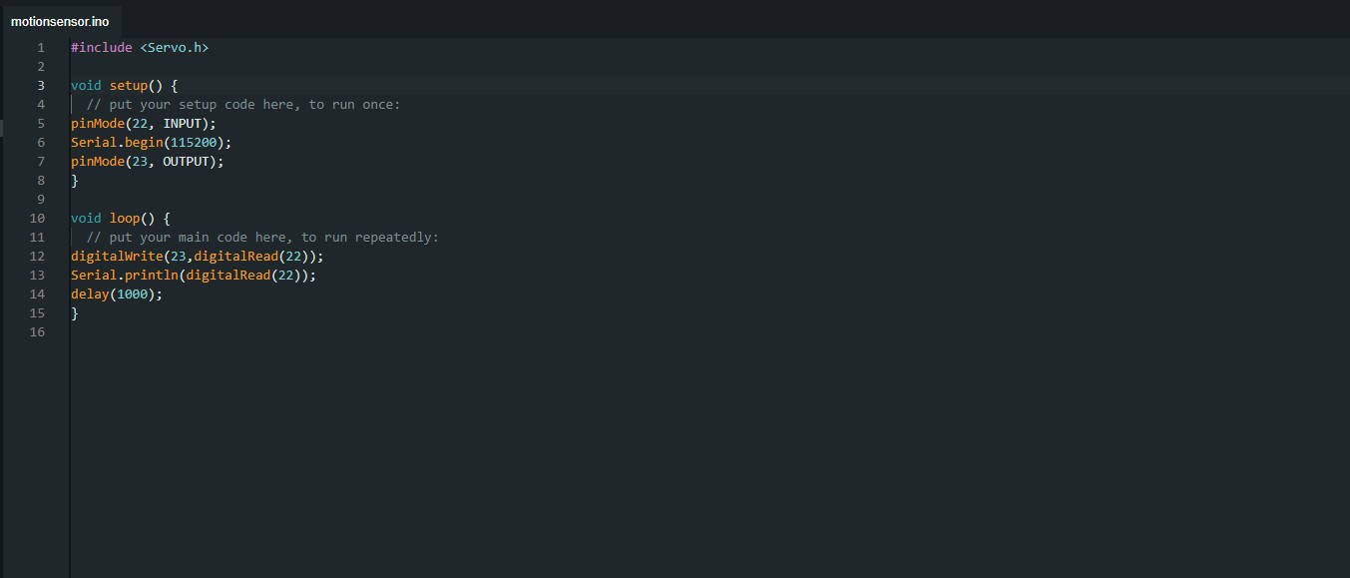Click the void setup() declaration
Viewport: 1350px width, 578px height.
125,86
